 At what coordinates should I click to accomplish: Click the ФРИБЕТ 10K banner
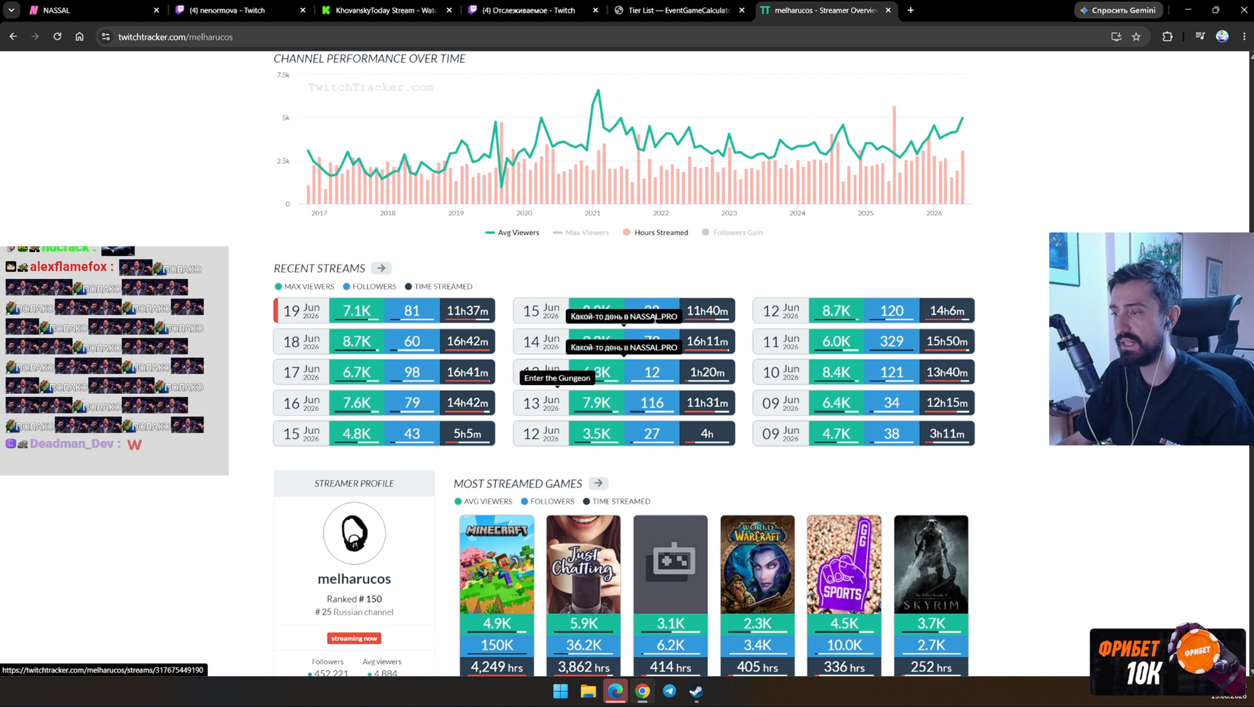click(x=1167, y=662)
